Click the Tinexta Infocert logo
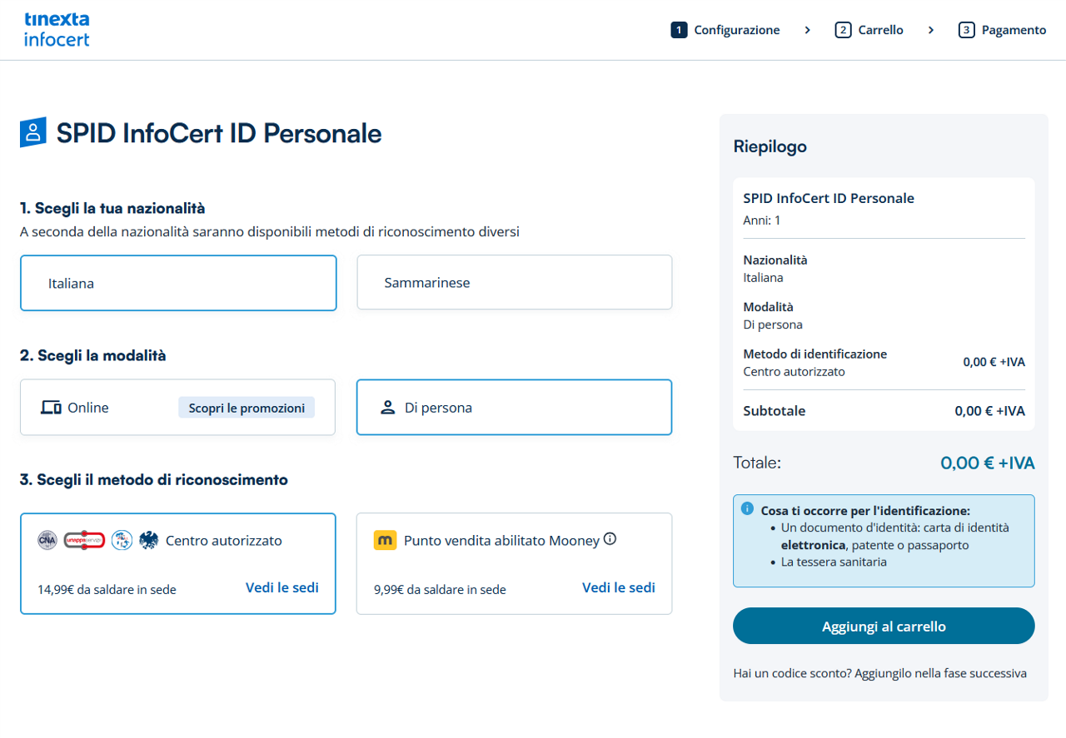This screenshot has width=1066, height=738. click(x=57, y=29)
